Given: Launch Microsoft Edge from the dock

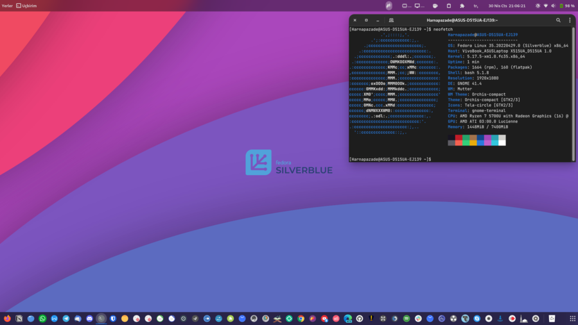Looking at the screenshot, I should tap(347, 319).
